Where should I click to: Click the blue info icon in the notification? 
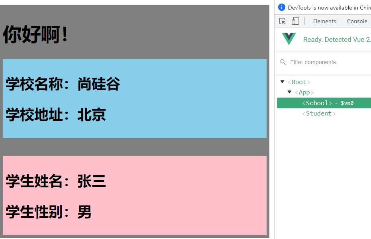click(282, 7)
